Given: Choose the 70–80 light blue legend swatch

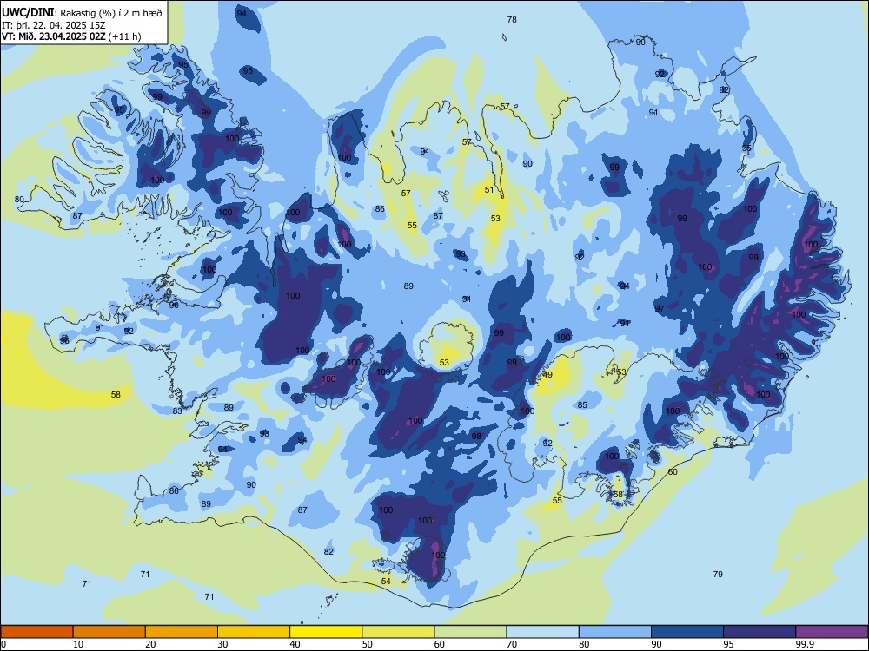Looking at the screenshot, I should coord(542,632).
